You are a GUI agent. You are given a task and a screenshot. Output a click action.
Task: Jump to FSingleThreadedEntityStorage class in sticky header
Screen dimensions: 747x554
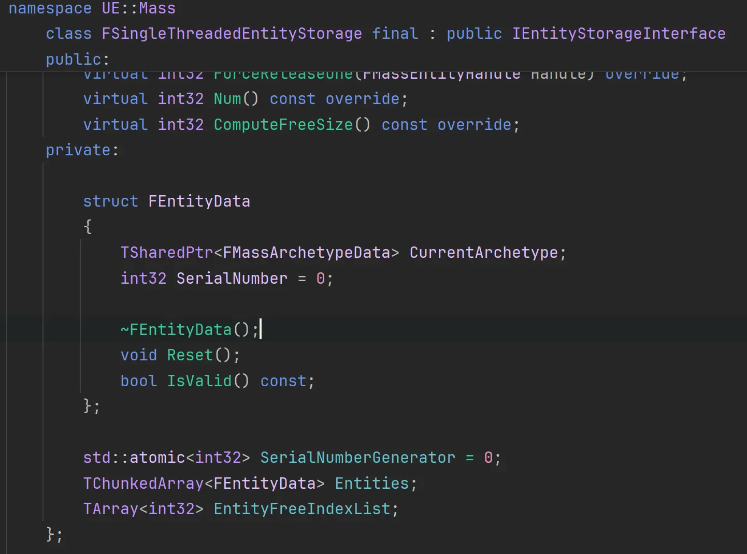coord(232,34)
